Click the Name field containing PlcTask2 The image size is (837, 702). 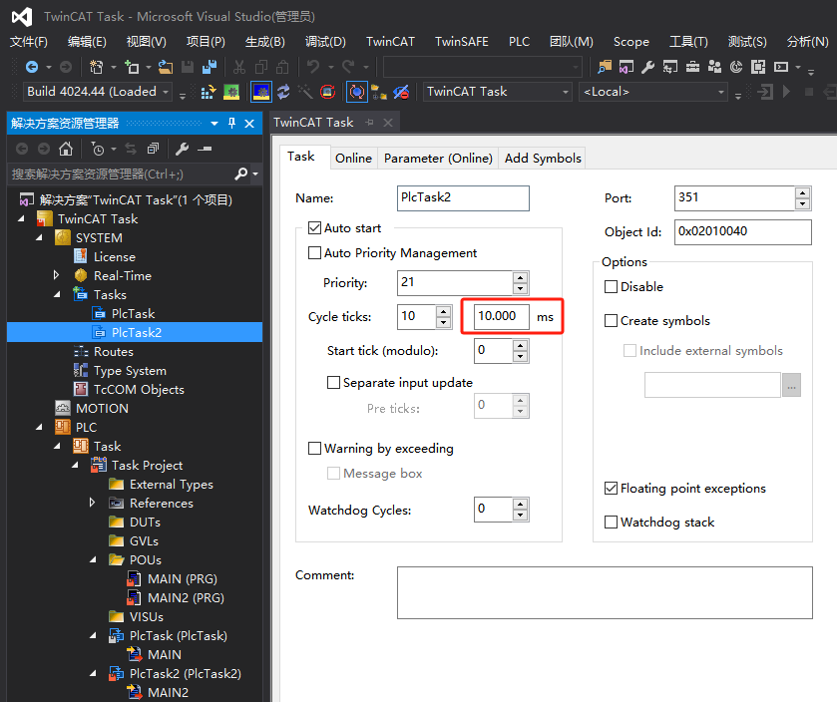(463, 197)
